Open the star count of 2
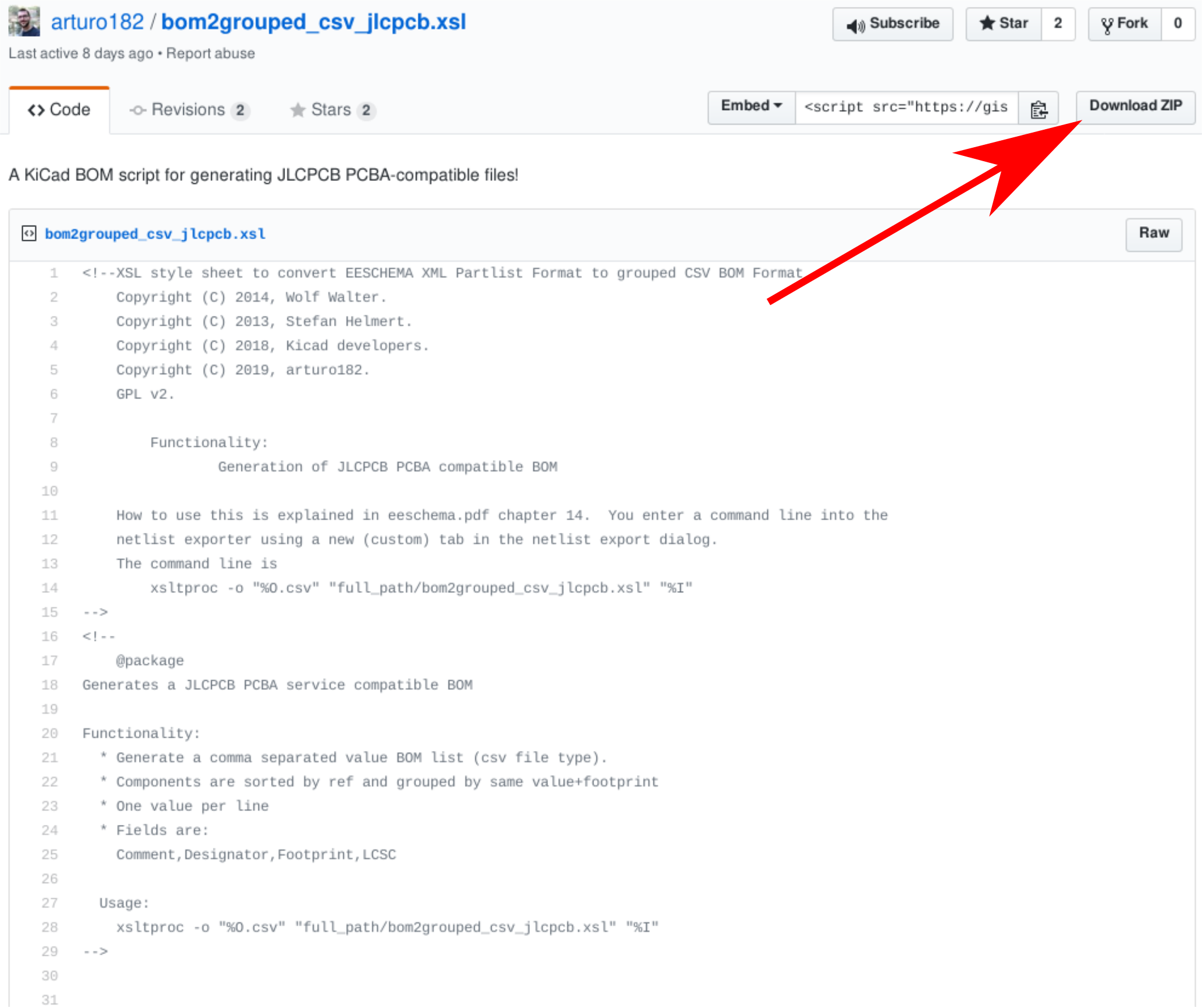Viewport: 1202px width, 1007px height. [x=1058, y=24]
